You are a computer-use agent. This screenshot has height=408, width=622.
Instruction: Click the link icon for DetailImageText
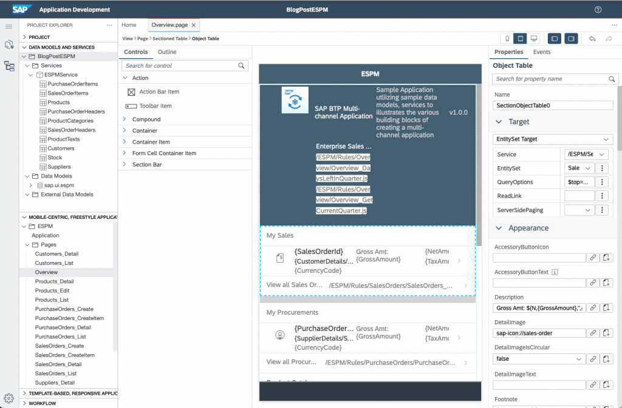(x=593, y=384)
